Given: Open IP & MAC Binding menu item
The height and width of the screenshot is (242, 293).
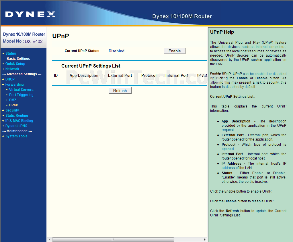Looking at the screenshot, I should 19,121.
